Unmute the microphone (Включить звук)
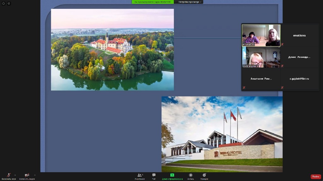The height and width of the screenshot is (181, 323). click(x=9, y=175)
